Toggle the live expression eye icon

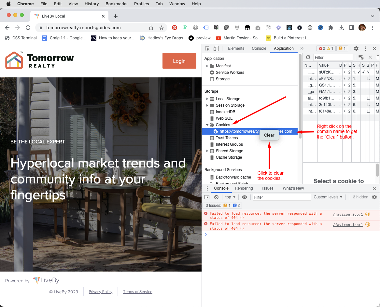(245, 197)
